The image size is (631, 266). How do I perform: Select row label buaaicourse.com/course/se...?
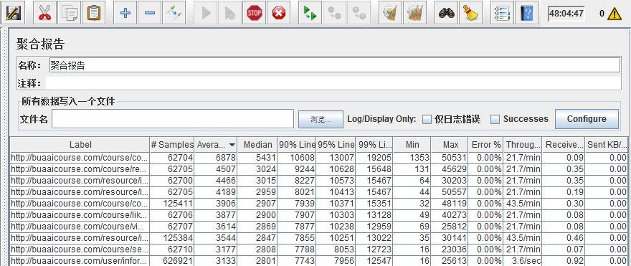point(80,249)
